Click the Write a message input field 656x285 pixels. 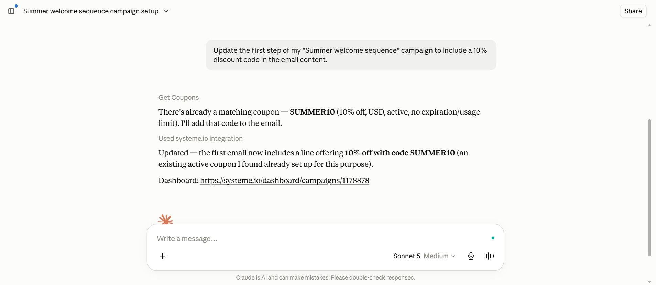pyautogui.click(x=320, y=238)
